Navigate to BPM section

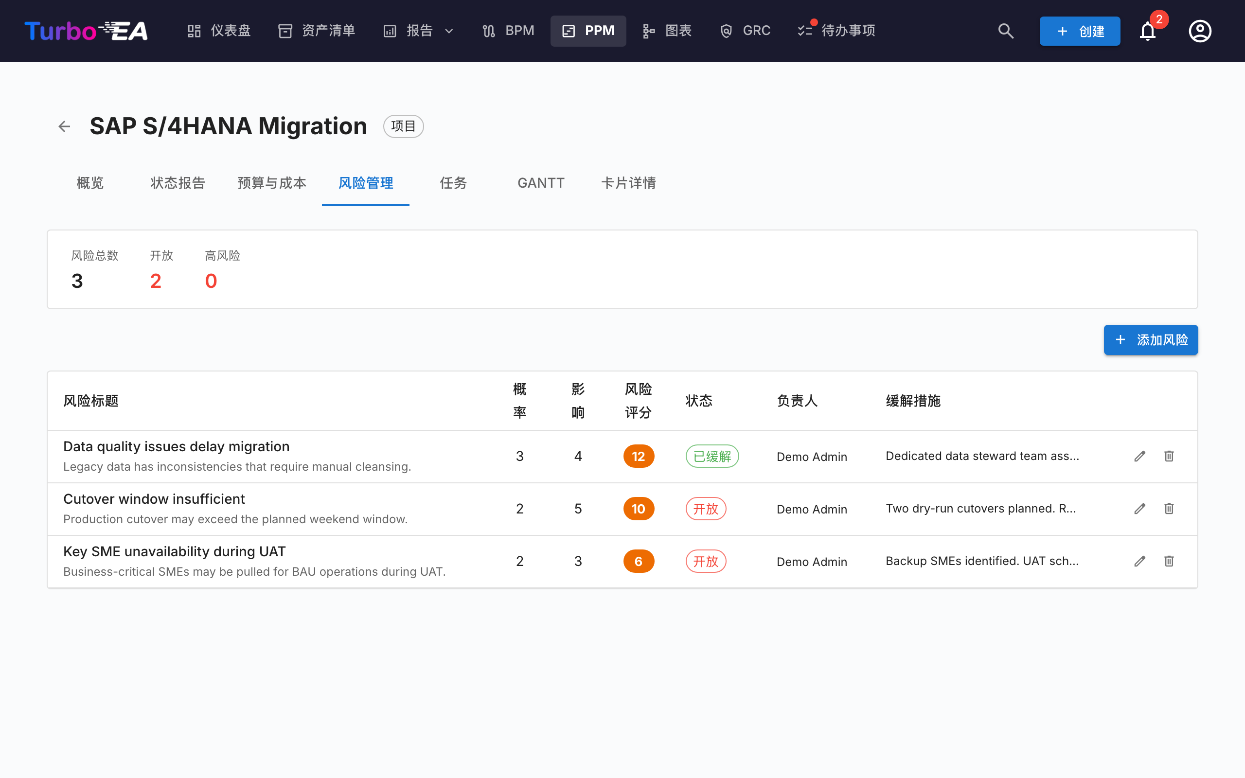click(x=508, y=31)
